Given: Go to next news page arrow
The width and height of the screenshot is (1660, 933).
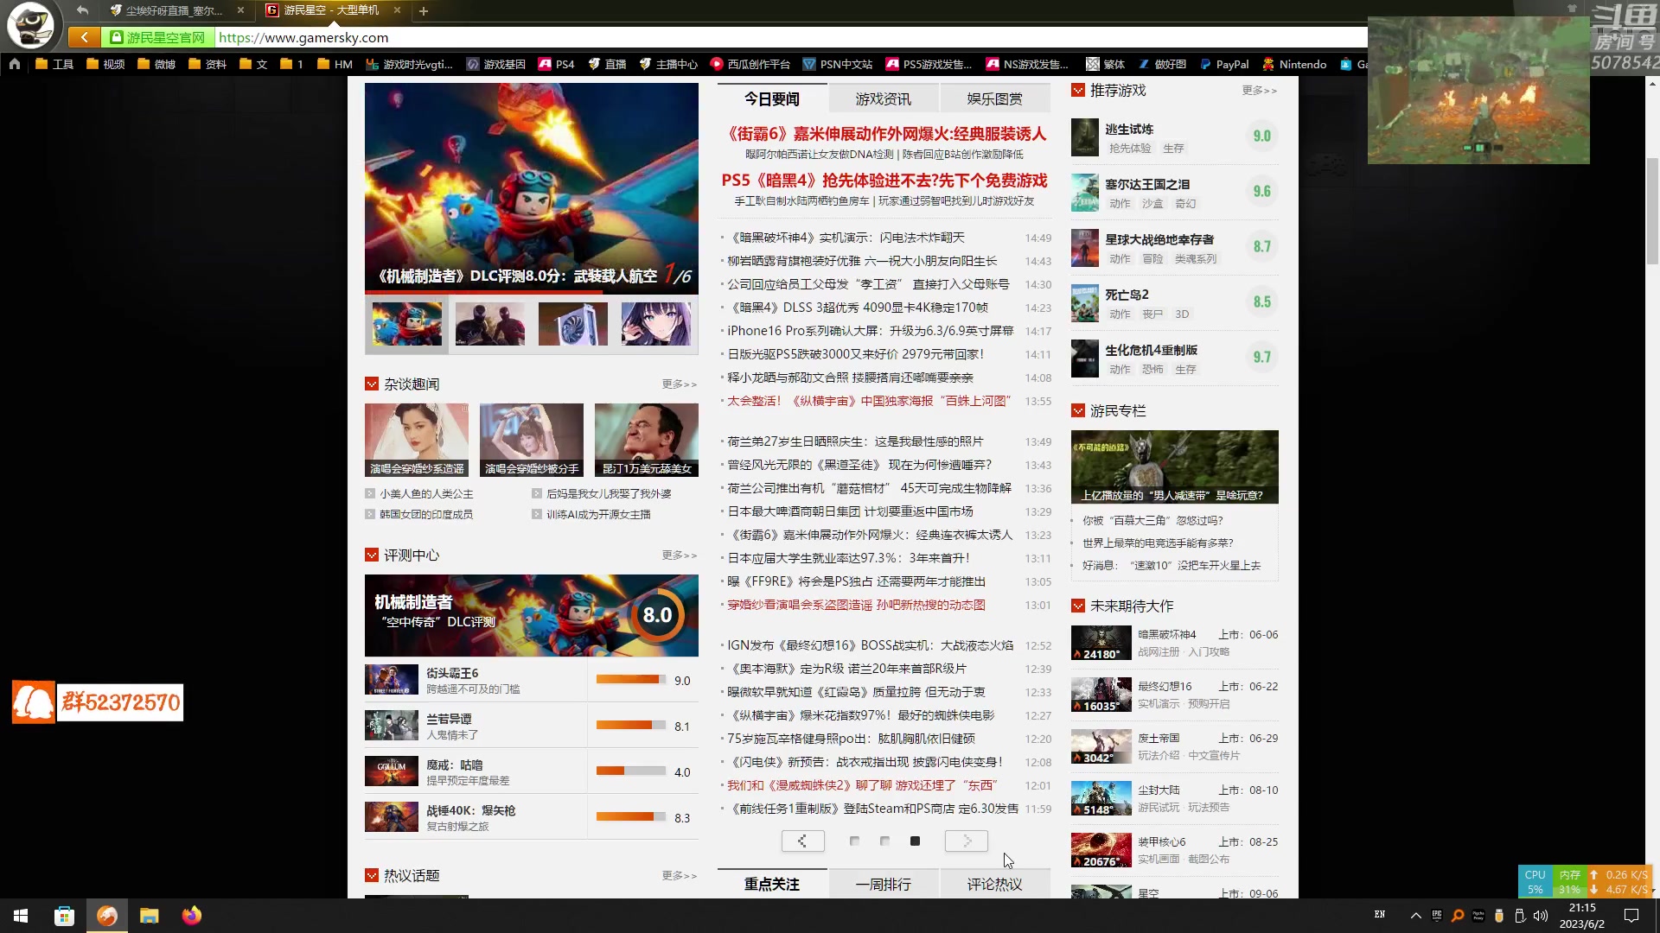Looking at the screenshot, I should 966,841.
